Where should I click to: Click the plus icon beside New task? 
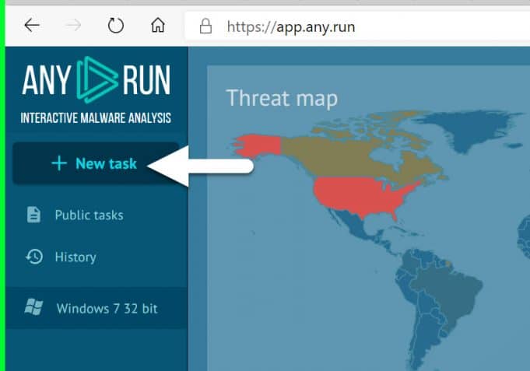[58, 163]
